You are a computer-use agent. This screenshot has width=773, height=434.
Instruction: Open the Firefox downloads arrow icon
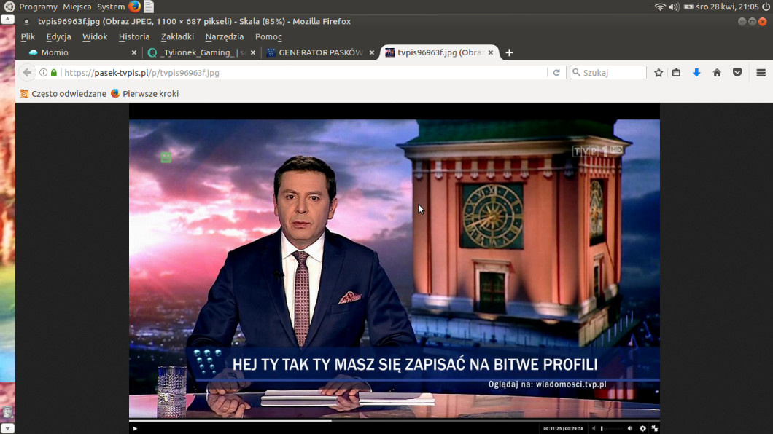click(696, 73)
